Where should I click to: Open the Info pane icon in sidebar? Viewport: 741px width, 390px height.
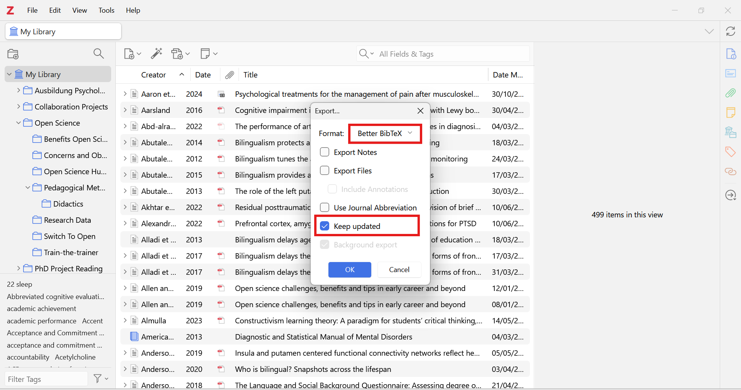[x=731, y=54]
